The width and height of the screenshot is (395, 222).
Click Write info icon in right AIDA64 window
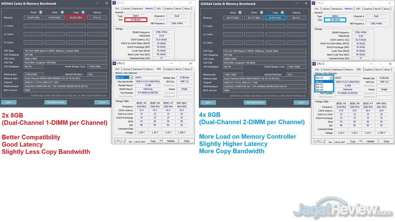pyautogui.click(x=261, y=12)
